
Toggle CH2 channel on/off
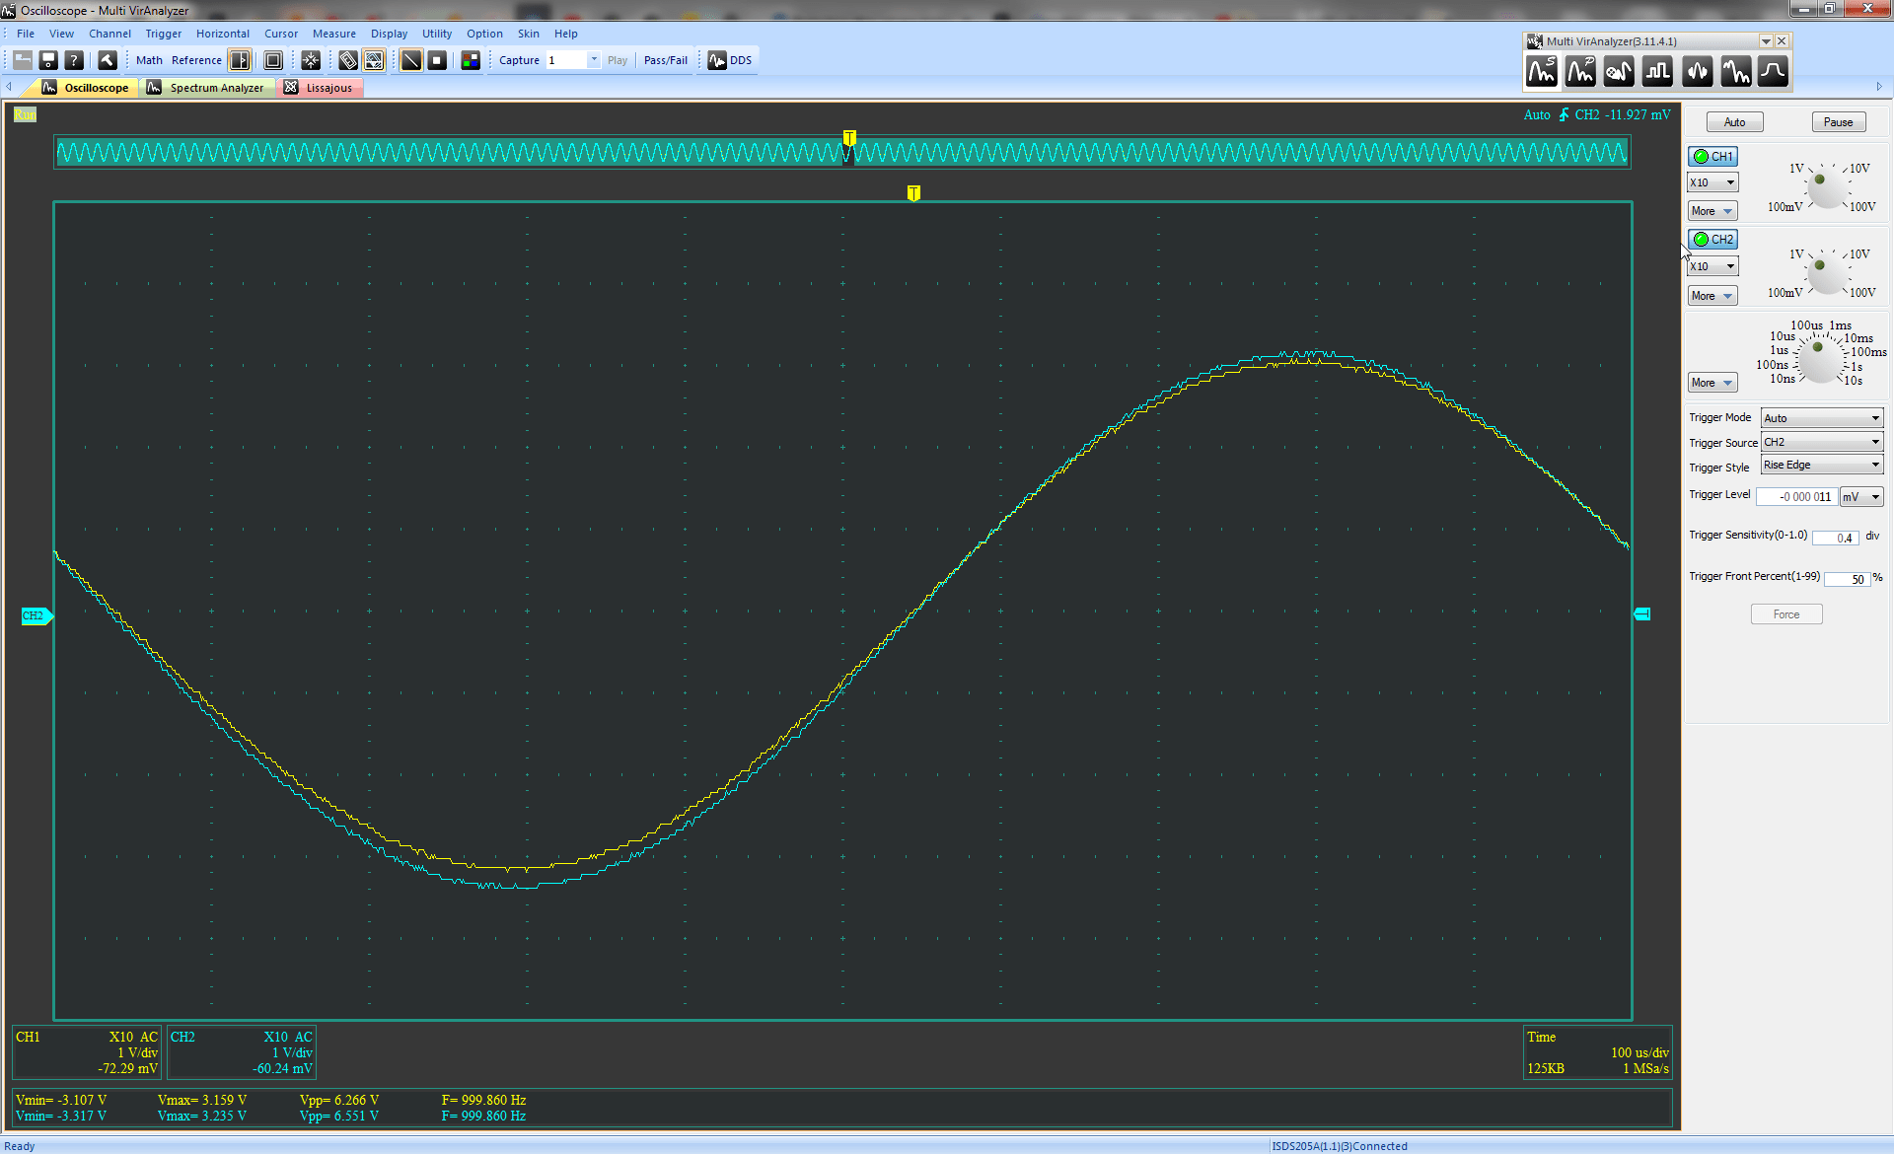tap(1713, 239)
